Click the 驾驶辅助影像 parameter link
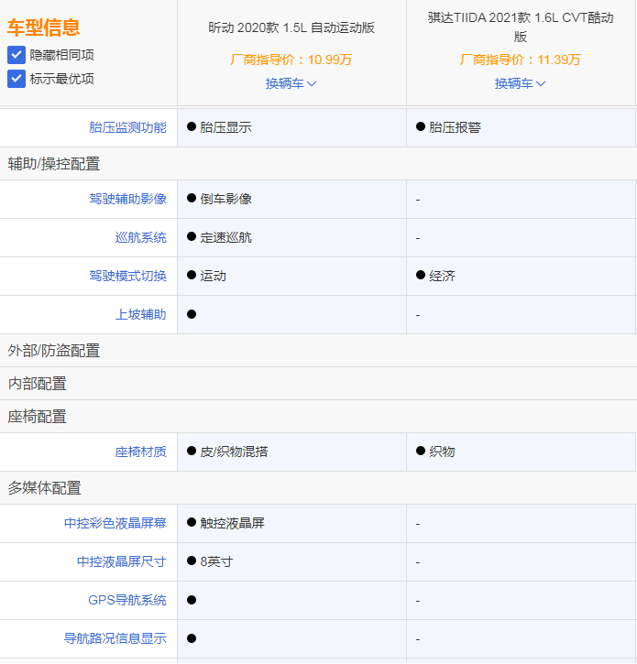 pyautogui.click(x=127, y=199)
